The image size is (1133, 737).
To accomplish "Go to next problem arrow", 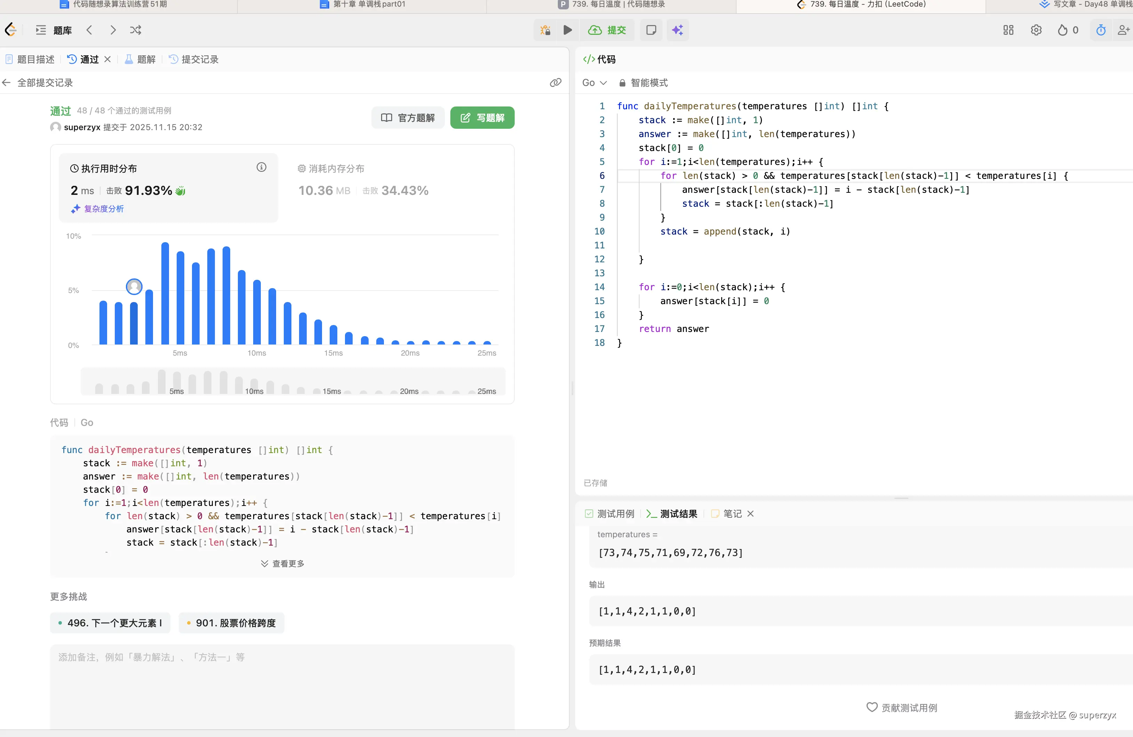I will [113, 30].
